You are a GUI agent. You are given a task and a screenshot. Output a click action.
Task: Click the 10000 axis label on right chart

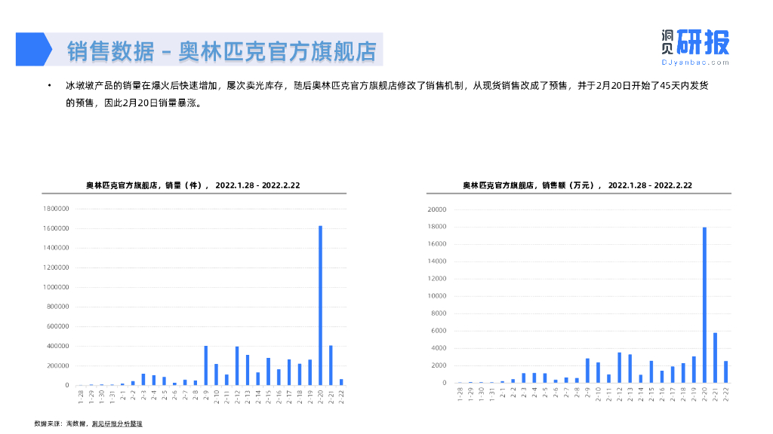(437, 296)
